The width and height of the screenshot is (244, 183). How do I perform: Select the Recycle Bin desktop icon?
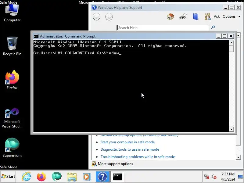click(12, 46)
